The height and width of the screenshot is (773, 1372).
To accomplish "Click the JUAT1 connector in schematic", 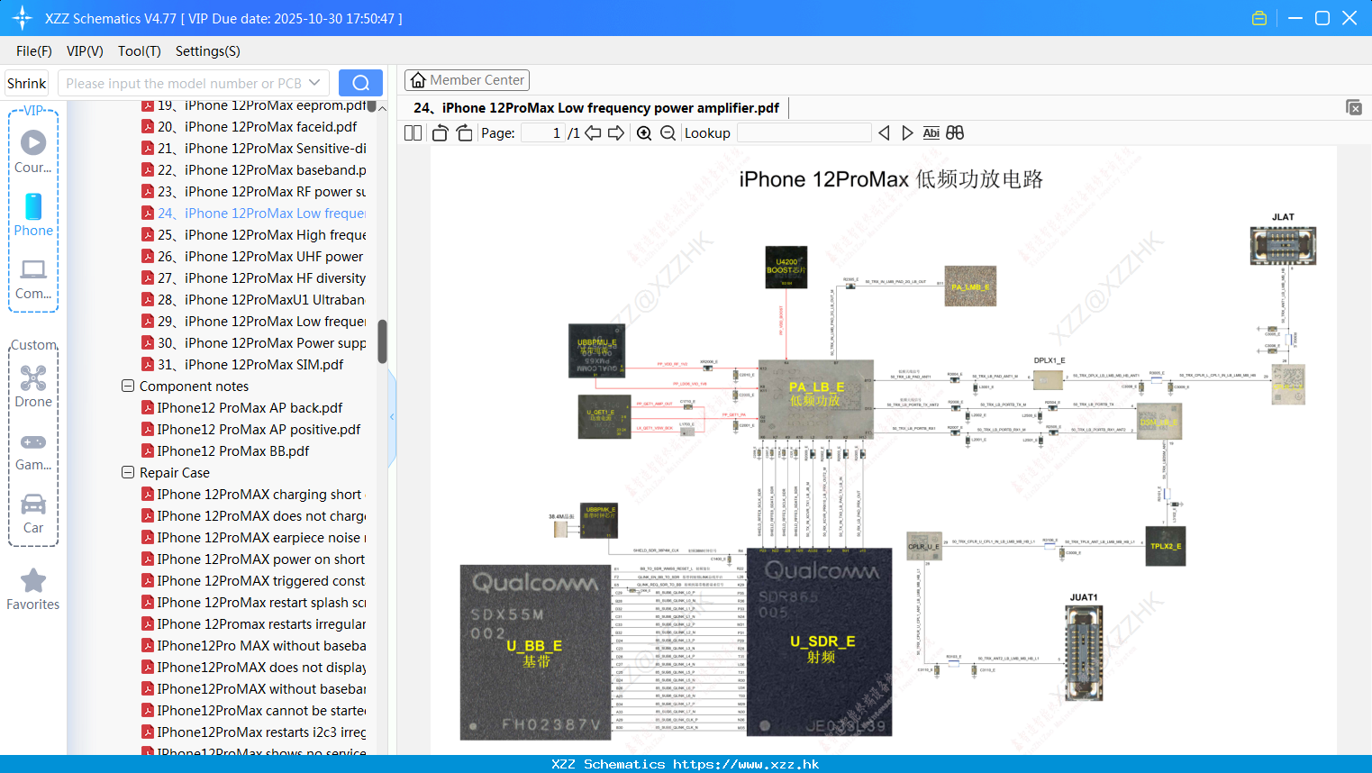I will click(1084, 652).
